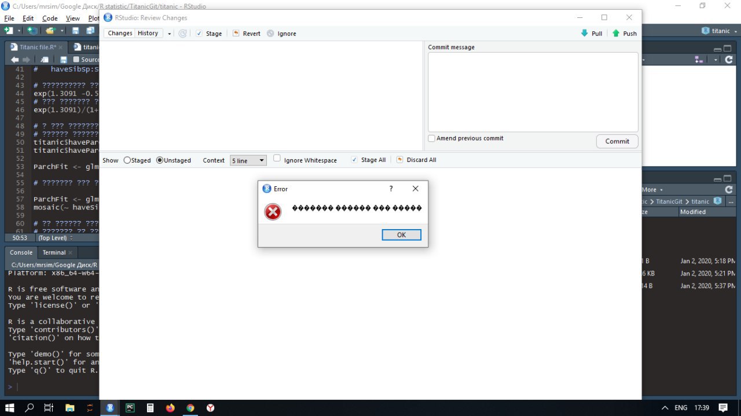The width and height of the screenshot is (741, 416).
Task: Click the question mark help button in Error dialog
Action: tap(391, 189)
